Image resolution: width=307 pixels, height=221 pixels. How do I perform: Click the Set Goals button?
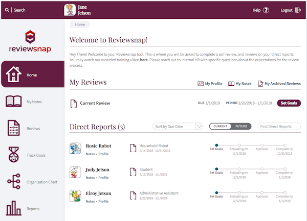pyautogui.click(x=289, y=103)
